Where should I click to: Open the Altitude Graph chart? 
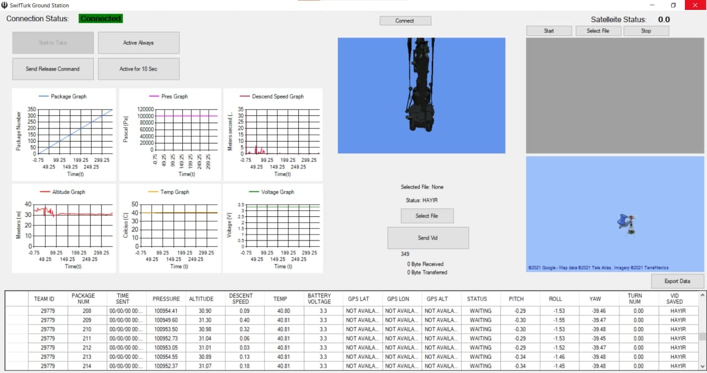click(x=64, y=228)
